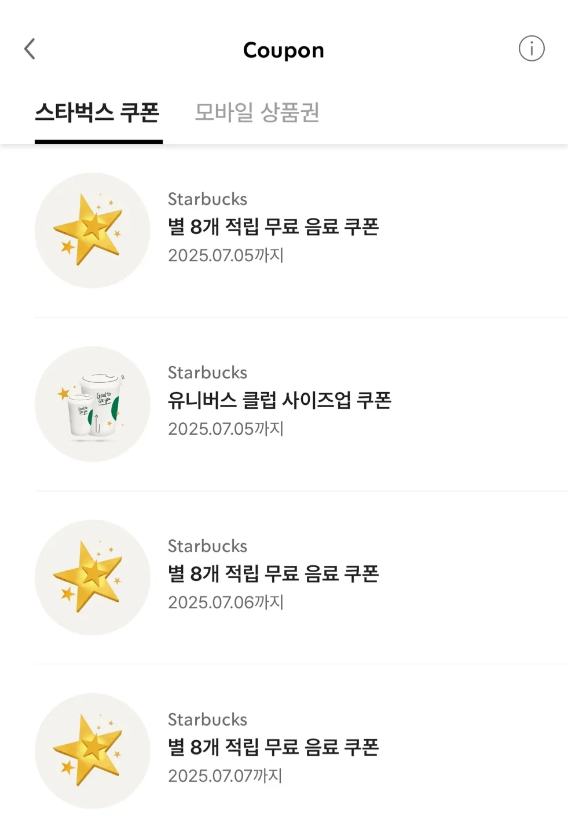This screenshot has height=834, width=568.
Task: Tap gold star icon of coupon expiring 2025.07.06
Action: click(93, 577)
